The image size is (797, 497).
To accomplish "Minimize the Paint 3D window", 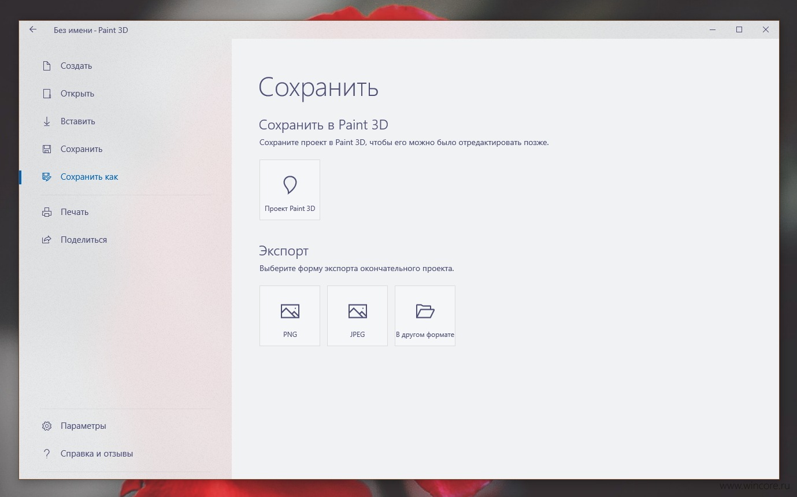I will click(712, 29).
